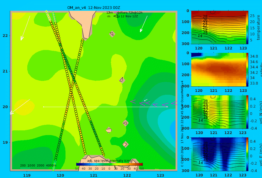The image size is (262, 178).
Task: Open the salinity cross-section panel
Action: tap(219, 70)
